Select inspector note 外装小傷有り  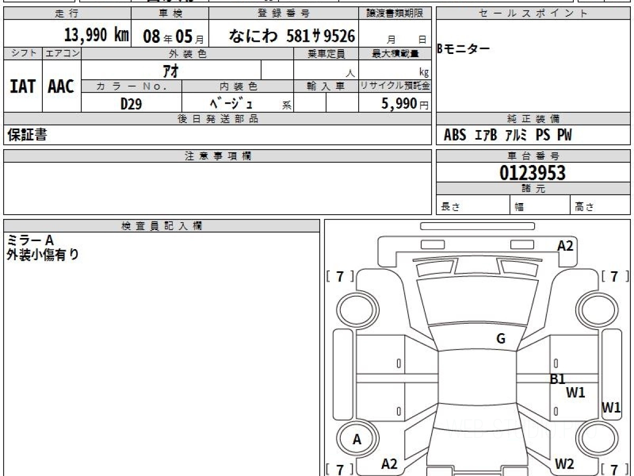tap(43, 254)
